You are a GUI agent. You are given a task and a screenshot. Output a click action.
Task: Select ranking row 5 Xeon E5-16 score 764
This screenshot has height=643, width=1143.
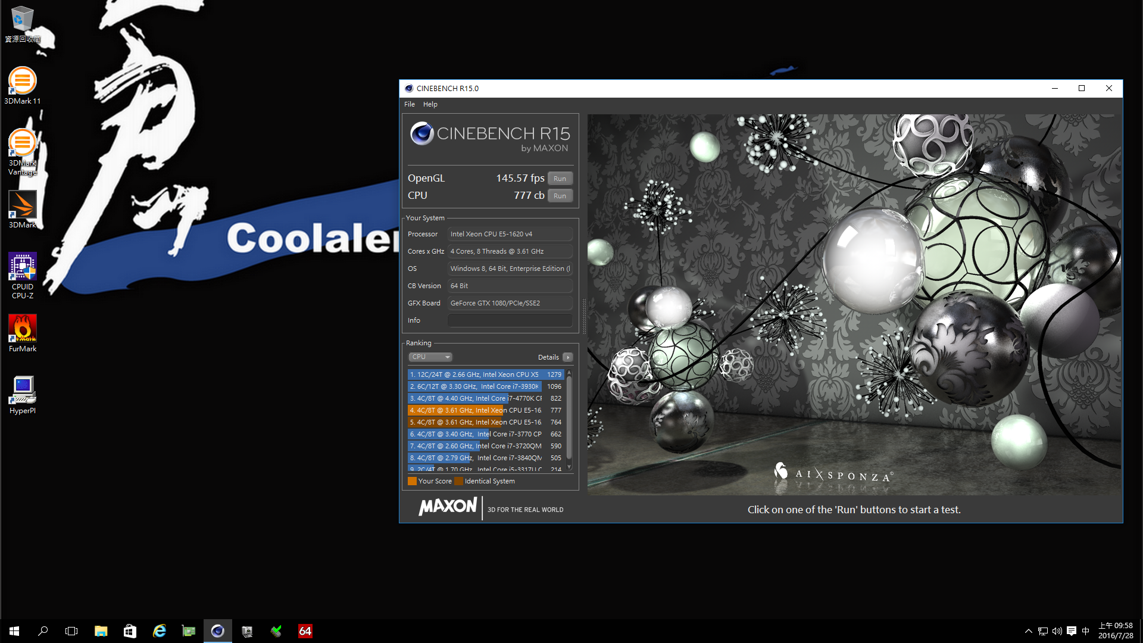(x=486, y=422)
